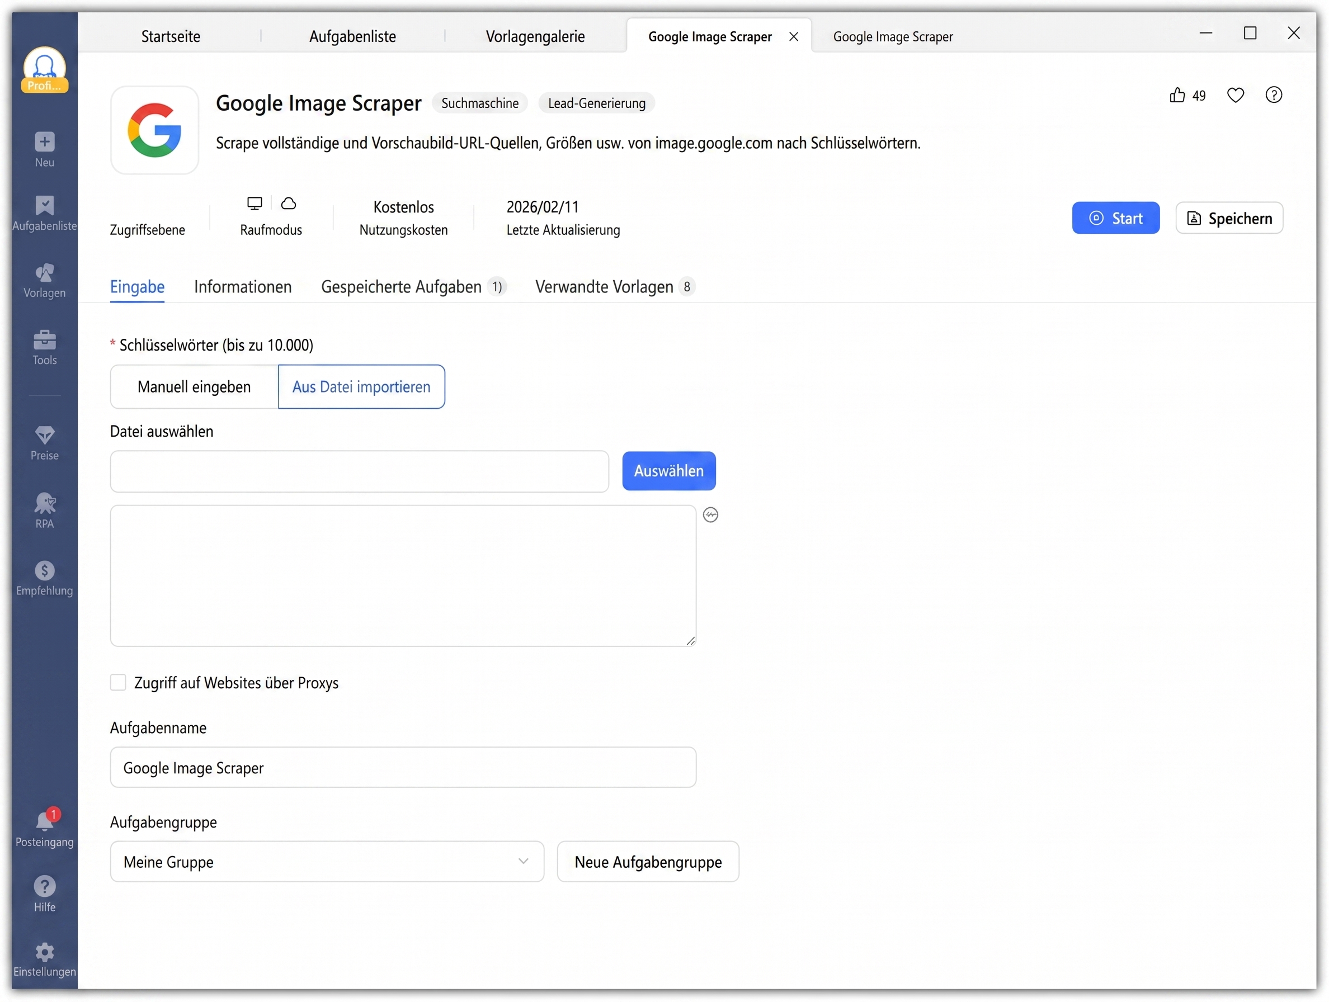This screenshot has width=1329, height=1002.
Task: Like the template with thumbs-up icon
Action: pyautogui.click(x=1177, y=96)
